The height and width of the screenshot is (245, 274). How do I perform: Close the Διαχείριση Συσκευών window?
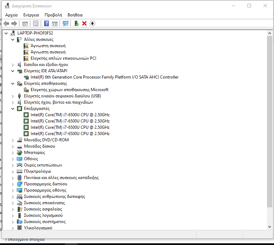265,6
